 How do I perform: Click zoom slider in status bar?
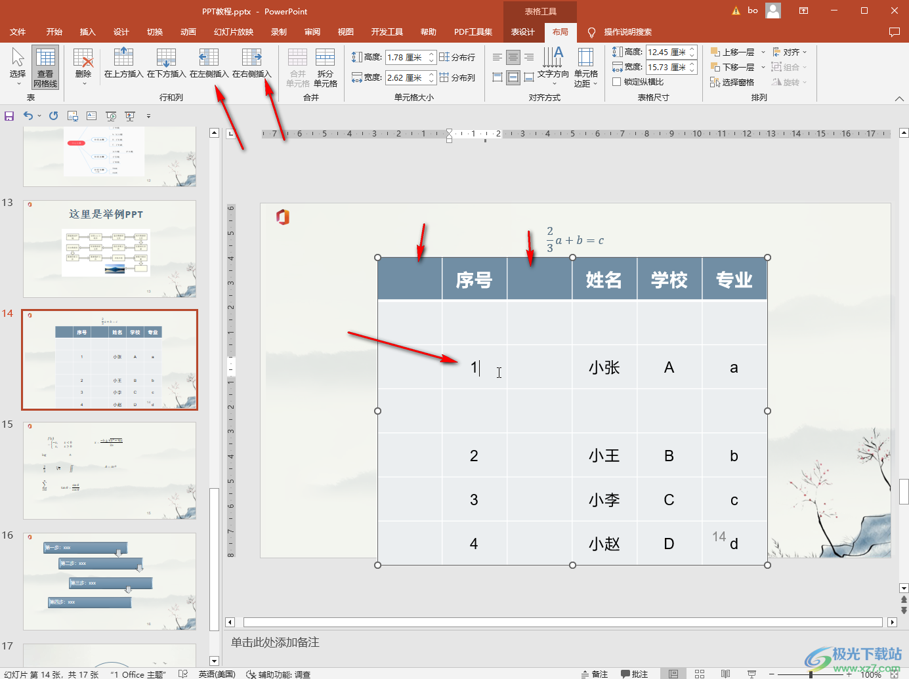point(811,674)
